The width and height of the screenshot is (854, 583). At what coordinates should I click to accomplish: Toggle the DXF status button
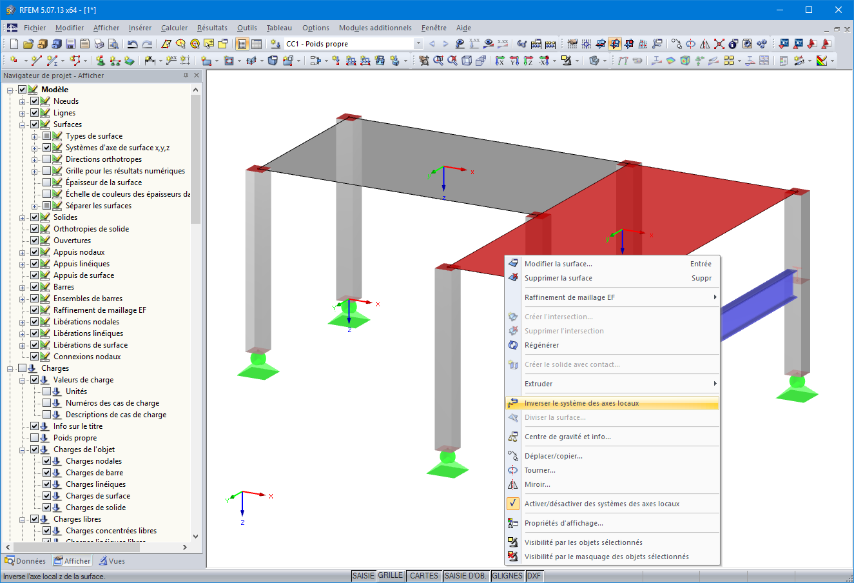pos(534,576)
